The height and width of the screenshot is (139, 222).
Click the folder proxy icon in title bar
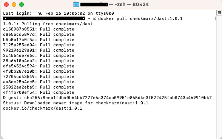(x=76, y=5)
